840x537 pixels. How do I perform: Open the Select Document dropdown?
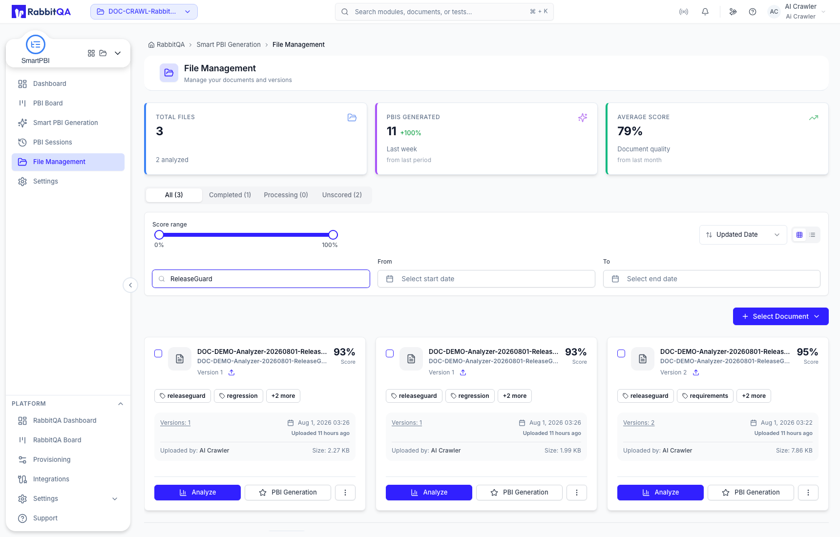coord(781,316)
